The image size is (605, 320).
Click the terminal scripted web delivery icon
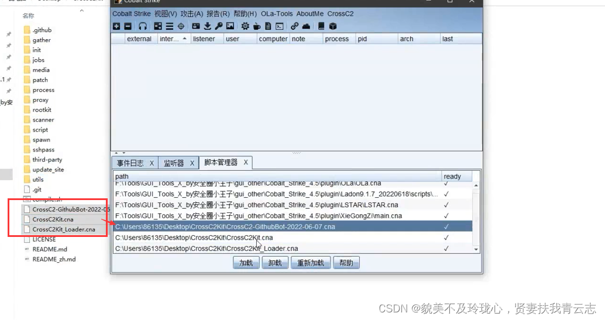[x=279, y=26]
